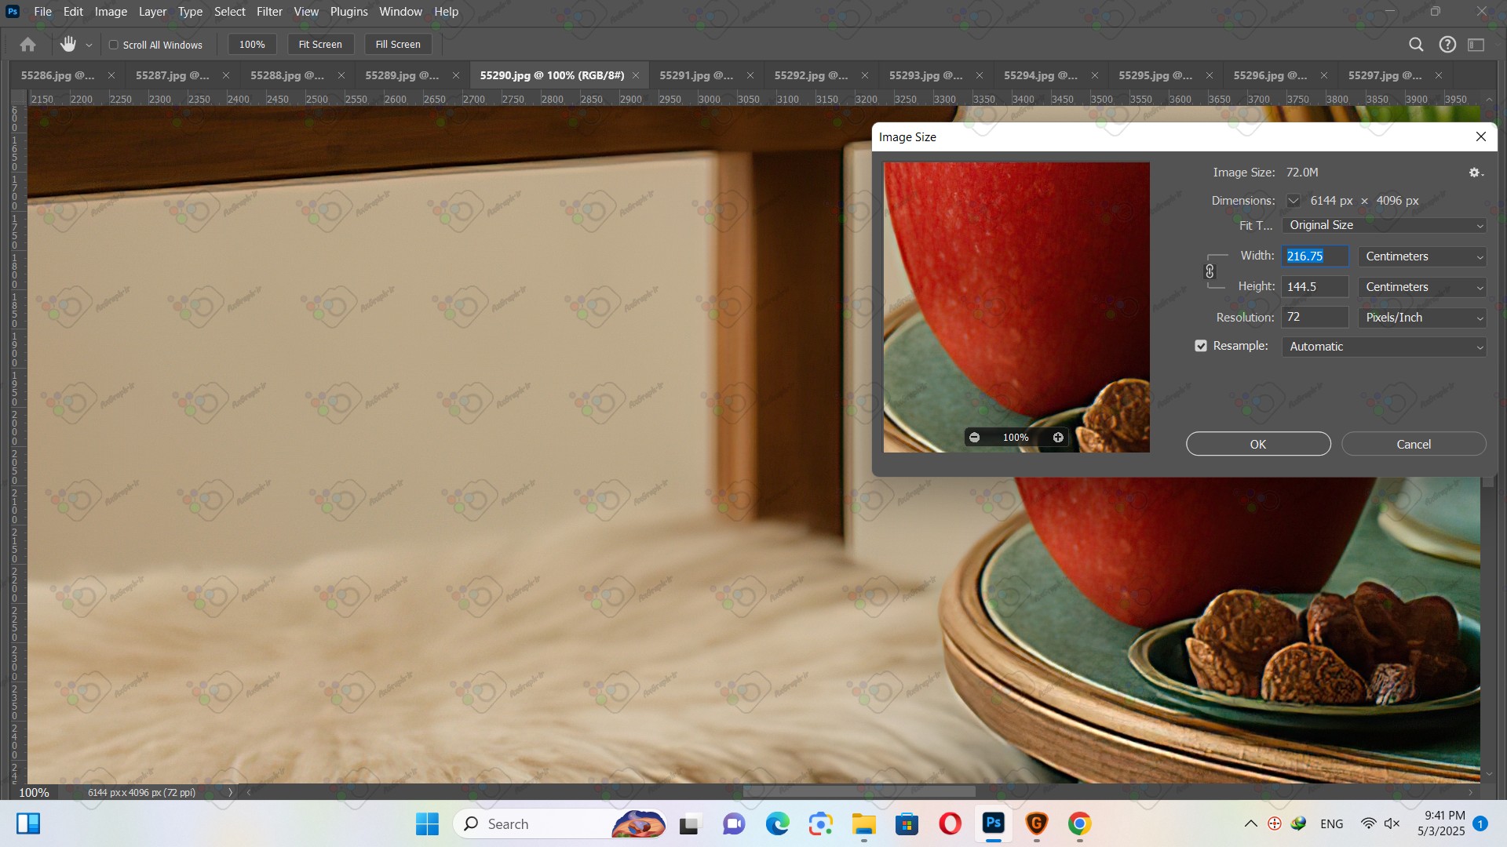Open the Hand tool preset arrow
This screenshot has width=1507, height=847.
pos(89,45)
